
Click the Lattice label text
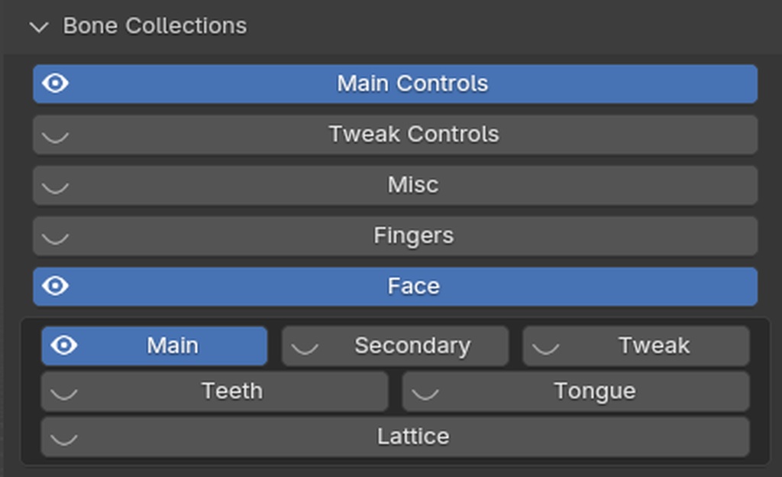(x=412, y=436)
